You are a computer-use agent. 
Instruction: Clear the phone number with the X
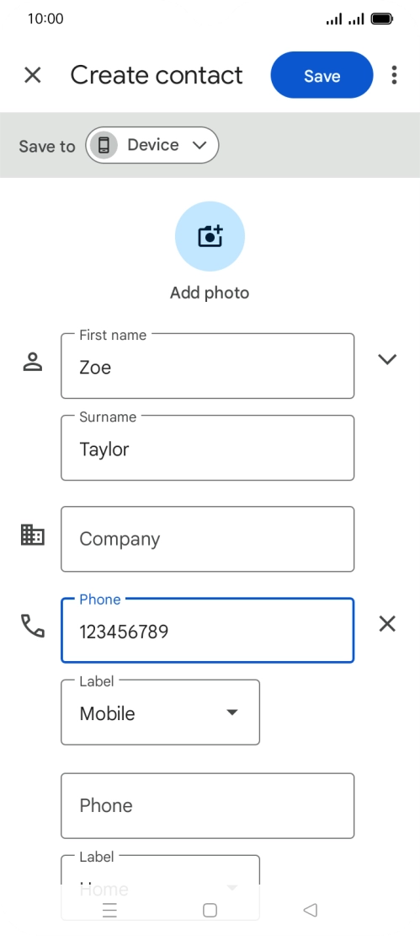387,624
